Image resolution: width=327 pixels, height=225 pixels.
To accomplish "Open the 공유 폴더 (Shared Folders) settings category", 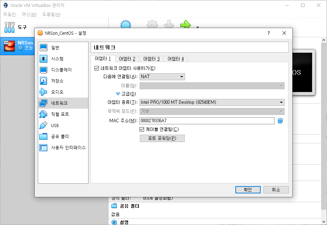I will pyautogui.click(x=63, y=136).
